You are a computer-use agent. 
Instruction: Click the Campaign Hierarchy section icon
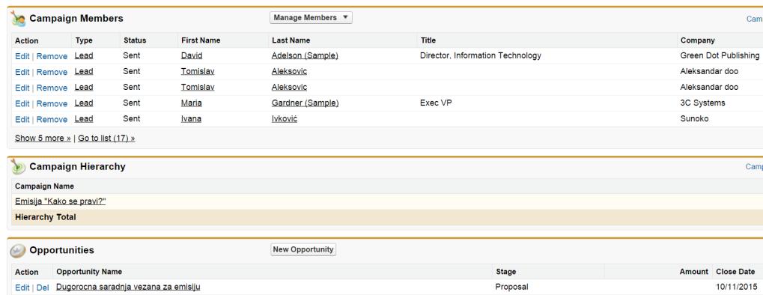(x=17, y=166)
